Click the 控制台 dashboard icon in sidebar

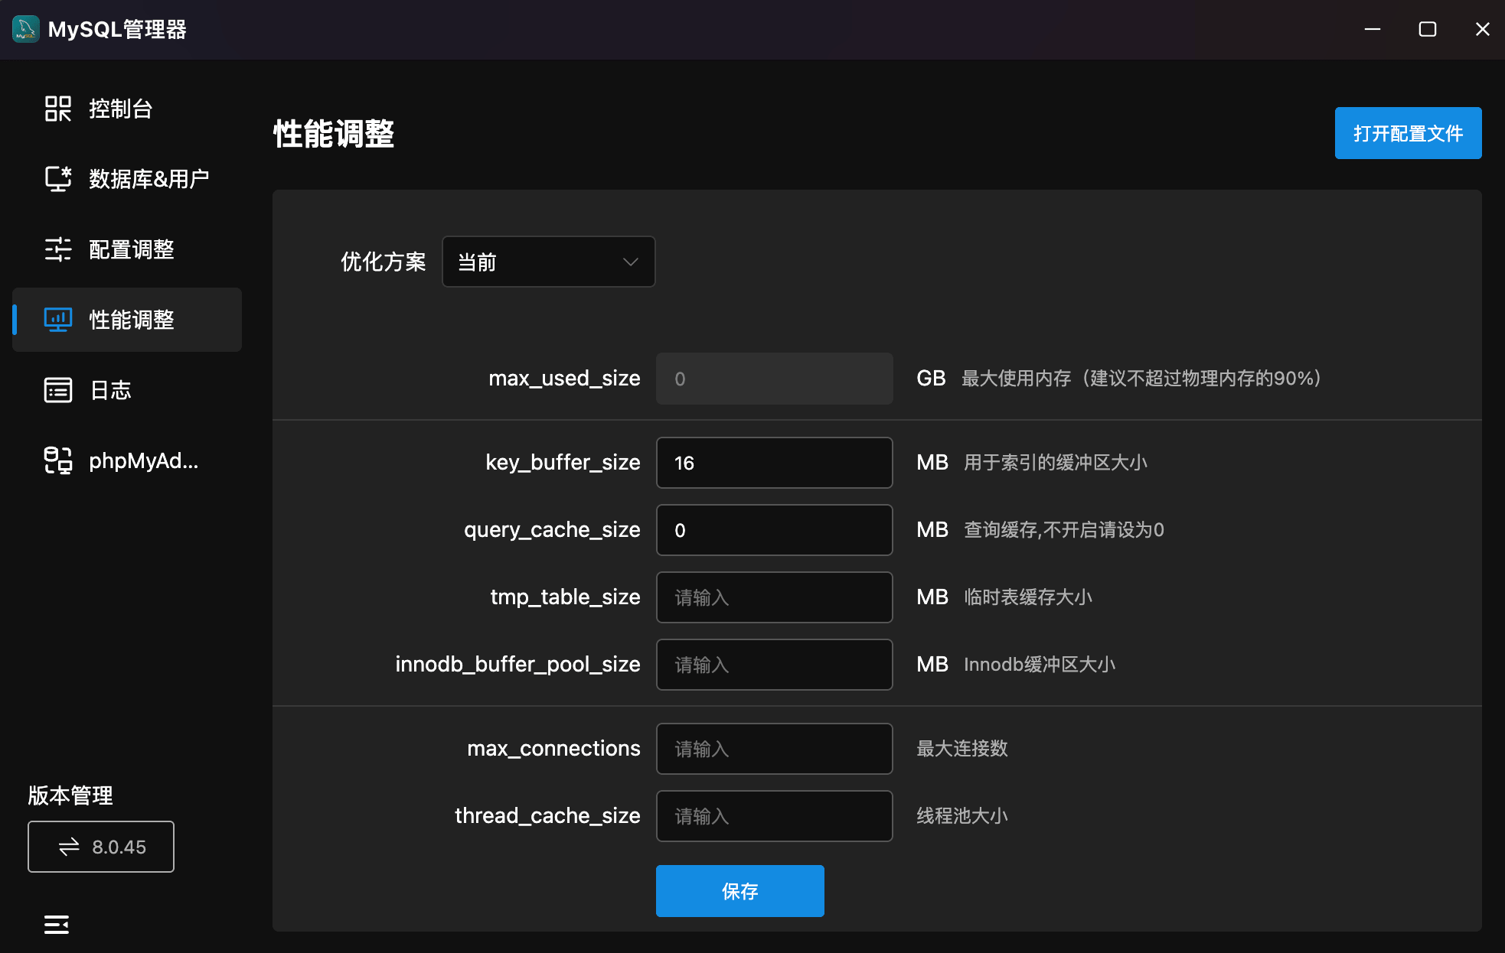point(57,109)
